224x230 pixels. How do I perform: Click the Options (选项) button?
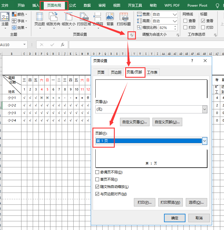(x=196, y=202)
